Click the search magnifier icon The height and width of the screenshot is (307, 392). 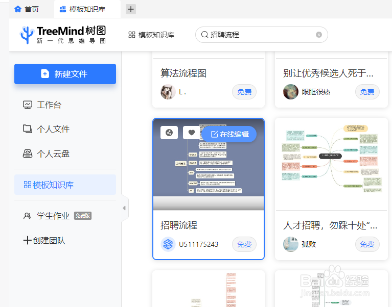click(x=204, y=35)
